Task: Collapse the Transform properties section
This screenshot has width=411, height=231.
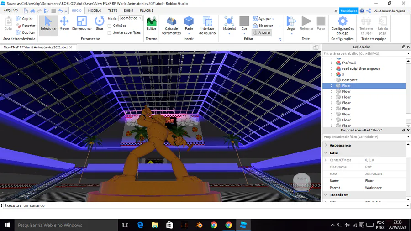Action: (x=326, y=195)
